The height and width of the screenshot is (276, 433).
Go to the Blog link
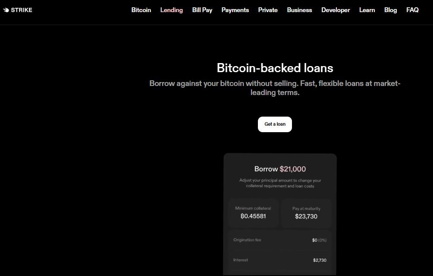point(390,10)
